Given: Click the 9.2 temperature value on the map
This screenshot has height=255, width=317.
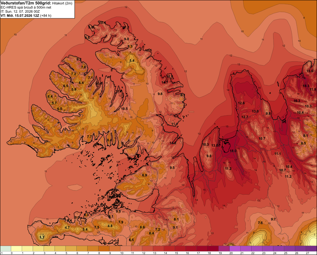Looking at the screenshot, I should [x=79, y=59].
